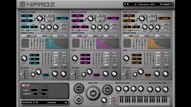Click pink LFO PAN button

click(111, 53)
